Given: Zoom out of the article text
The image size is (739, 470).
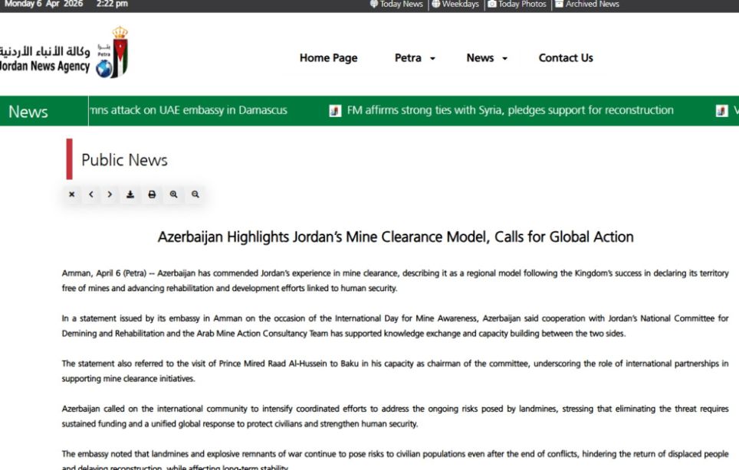Looking at the screenshot, I should pyautogui.click(x=195, y=194).
